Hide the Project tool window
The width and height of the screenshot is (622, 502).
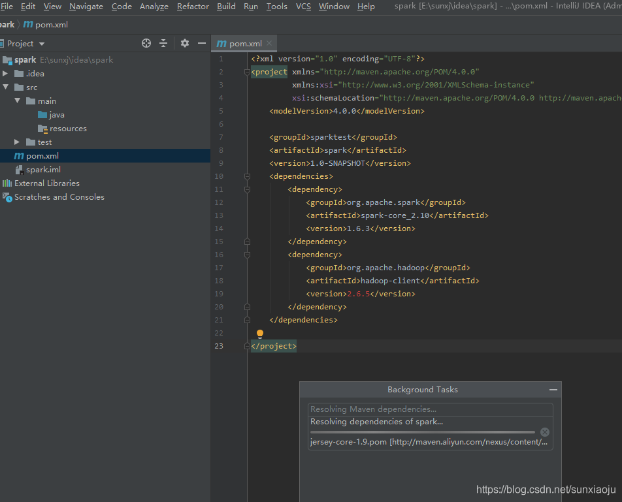point(201,43)
